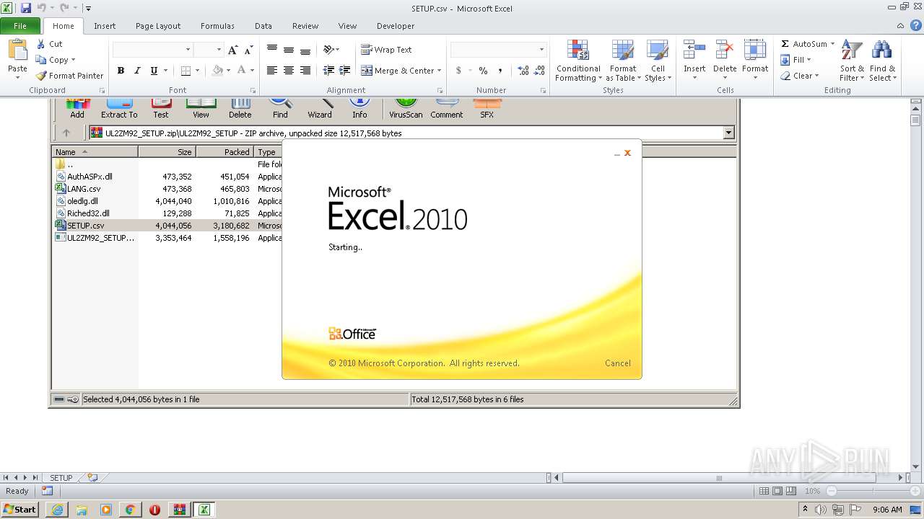Open fill color picker arrow
This screenshot has height=519, width=924.
click(x=230, y=71)
